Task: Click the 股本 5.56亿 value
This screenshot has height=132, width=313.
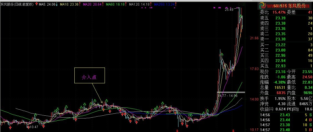Action: pos(306,98)
